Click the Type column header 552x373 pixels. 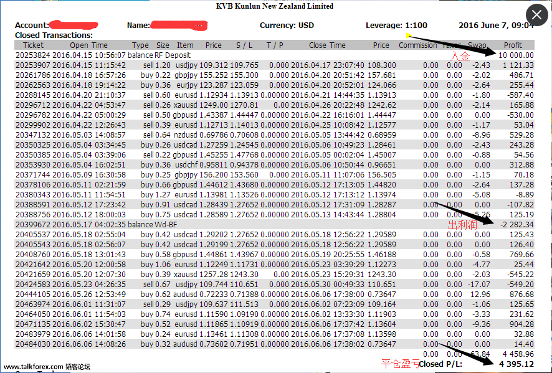pyautogui.click(x=140, y=45)
